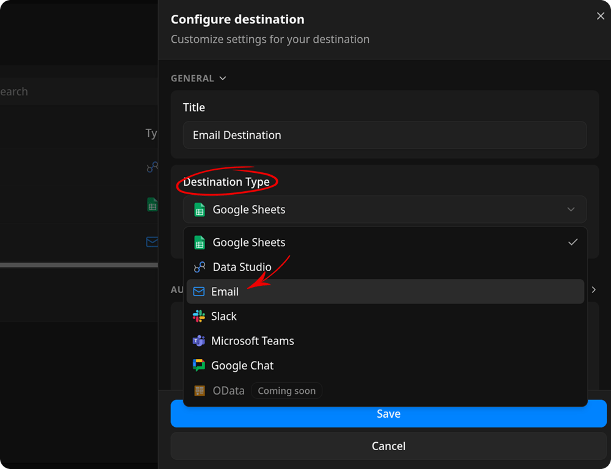The width and height of the screenshot is (611, 469).
Task: Click the Slack logo icon
Action: point(199,316)
